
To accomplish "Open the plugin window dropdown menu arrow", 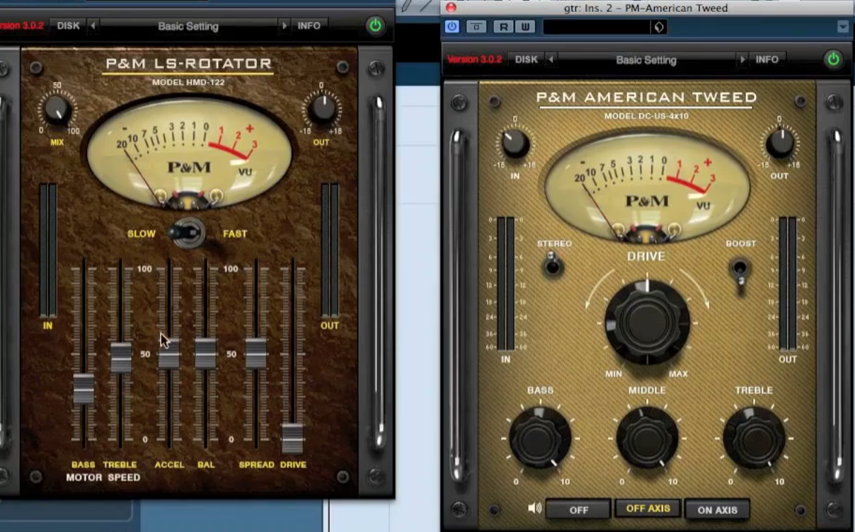I will (842, 27).
